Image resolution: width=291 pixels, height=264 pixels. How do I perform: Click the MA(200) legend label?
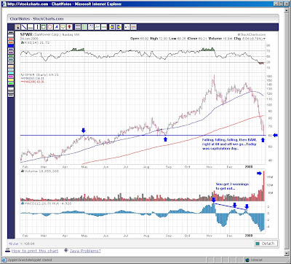pyautogui.click(x=33, y=82)
